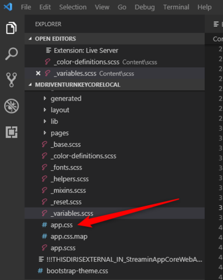223x280 pixels.
Task: Open the View menu
Action: (102, 7)
